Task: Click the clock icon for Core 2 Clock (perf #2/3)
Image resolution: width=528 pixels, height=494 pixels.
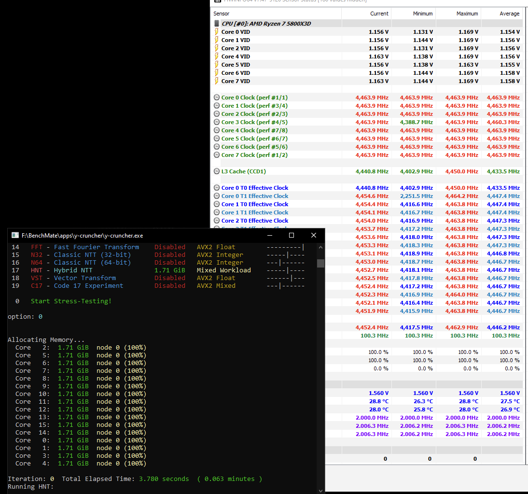Action: click(x=217, y=114)
